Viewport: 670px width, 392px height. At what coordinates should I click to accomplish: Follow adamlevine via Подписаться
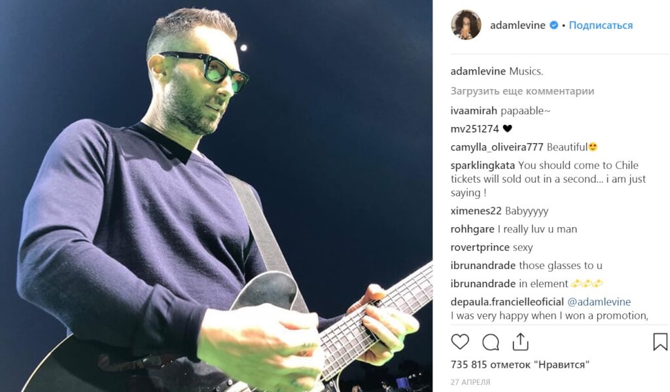click(601, 26)
